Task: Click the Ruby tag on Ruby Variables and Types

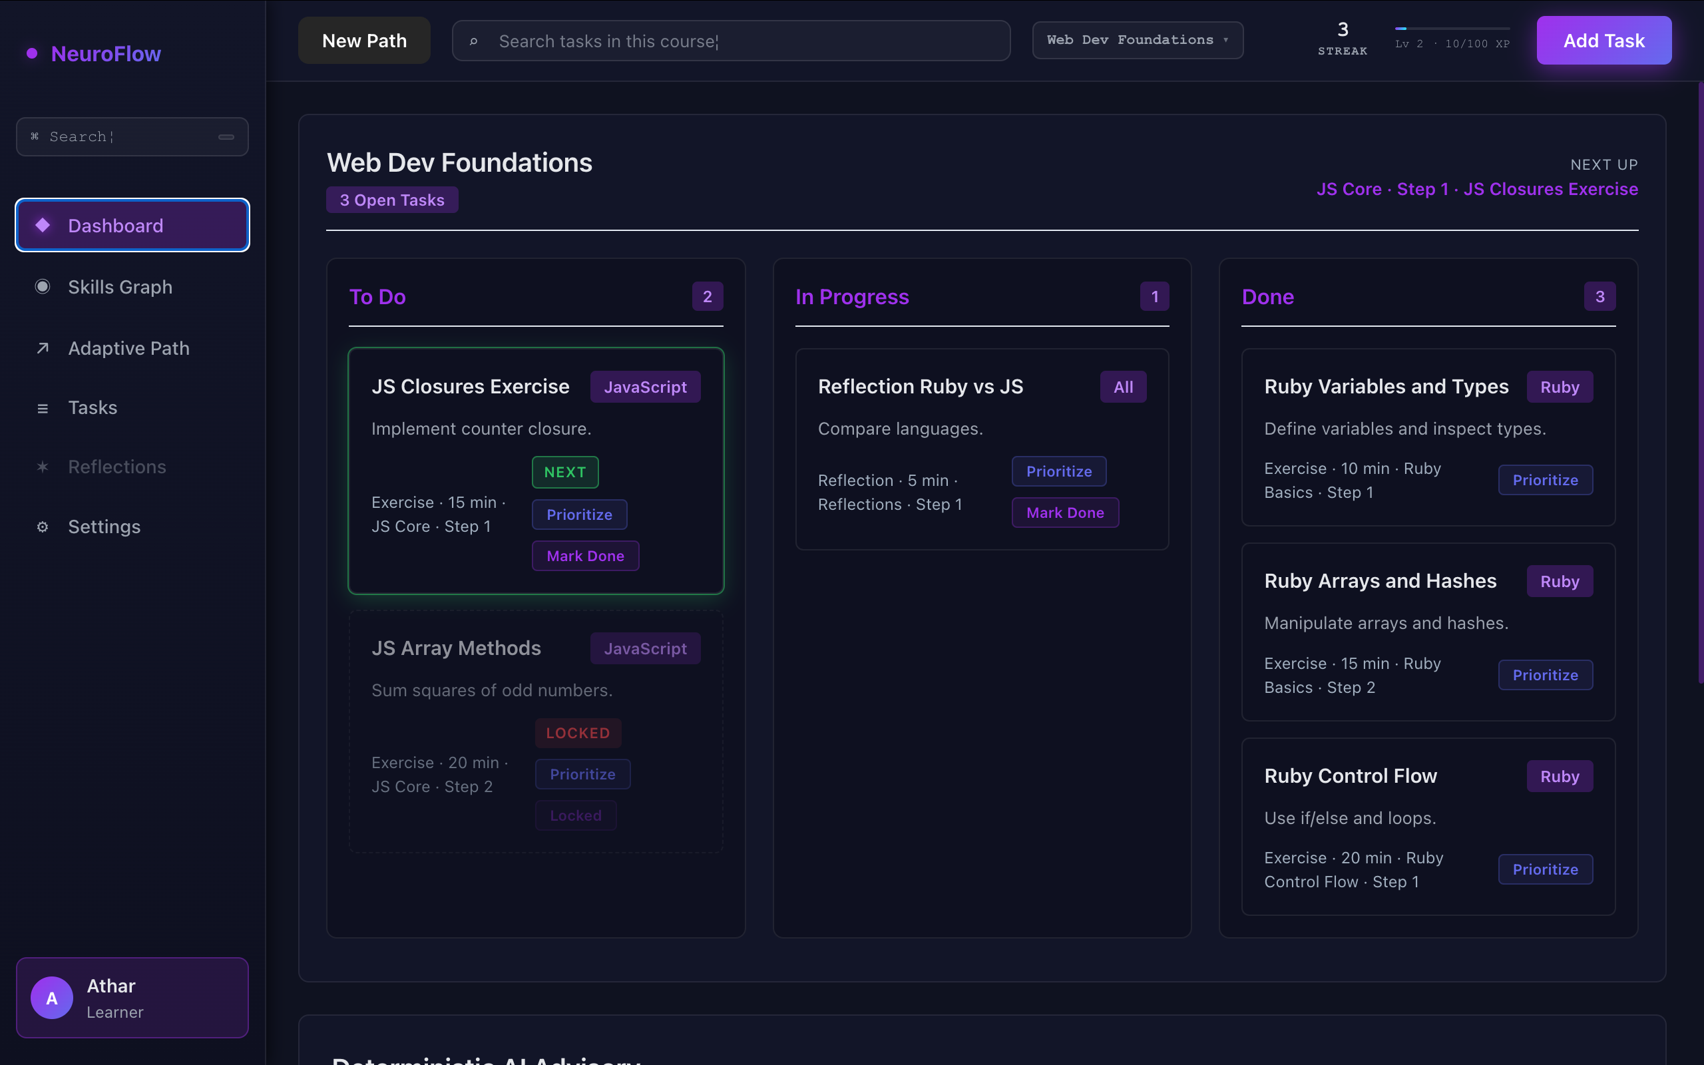Action: coord(1560,387)
